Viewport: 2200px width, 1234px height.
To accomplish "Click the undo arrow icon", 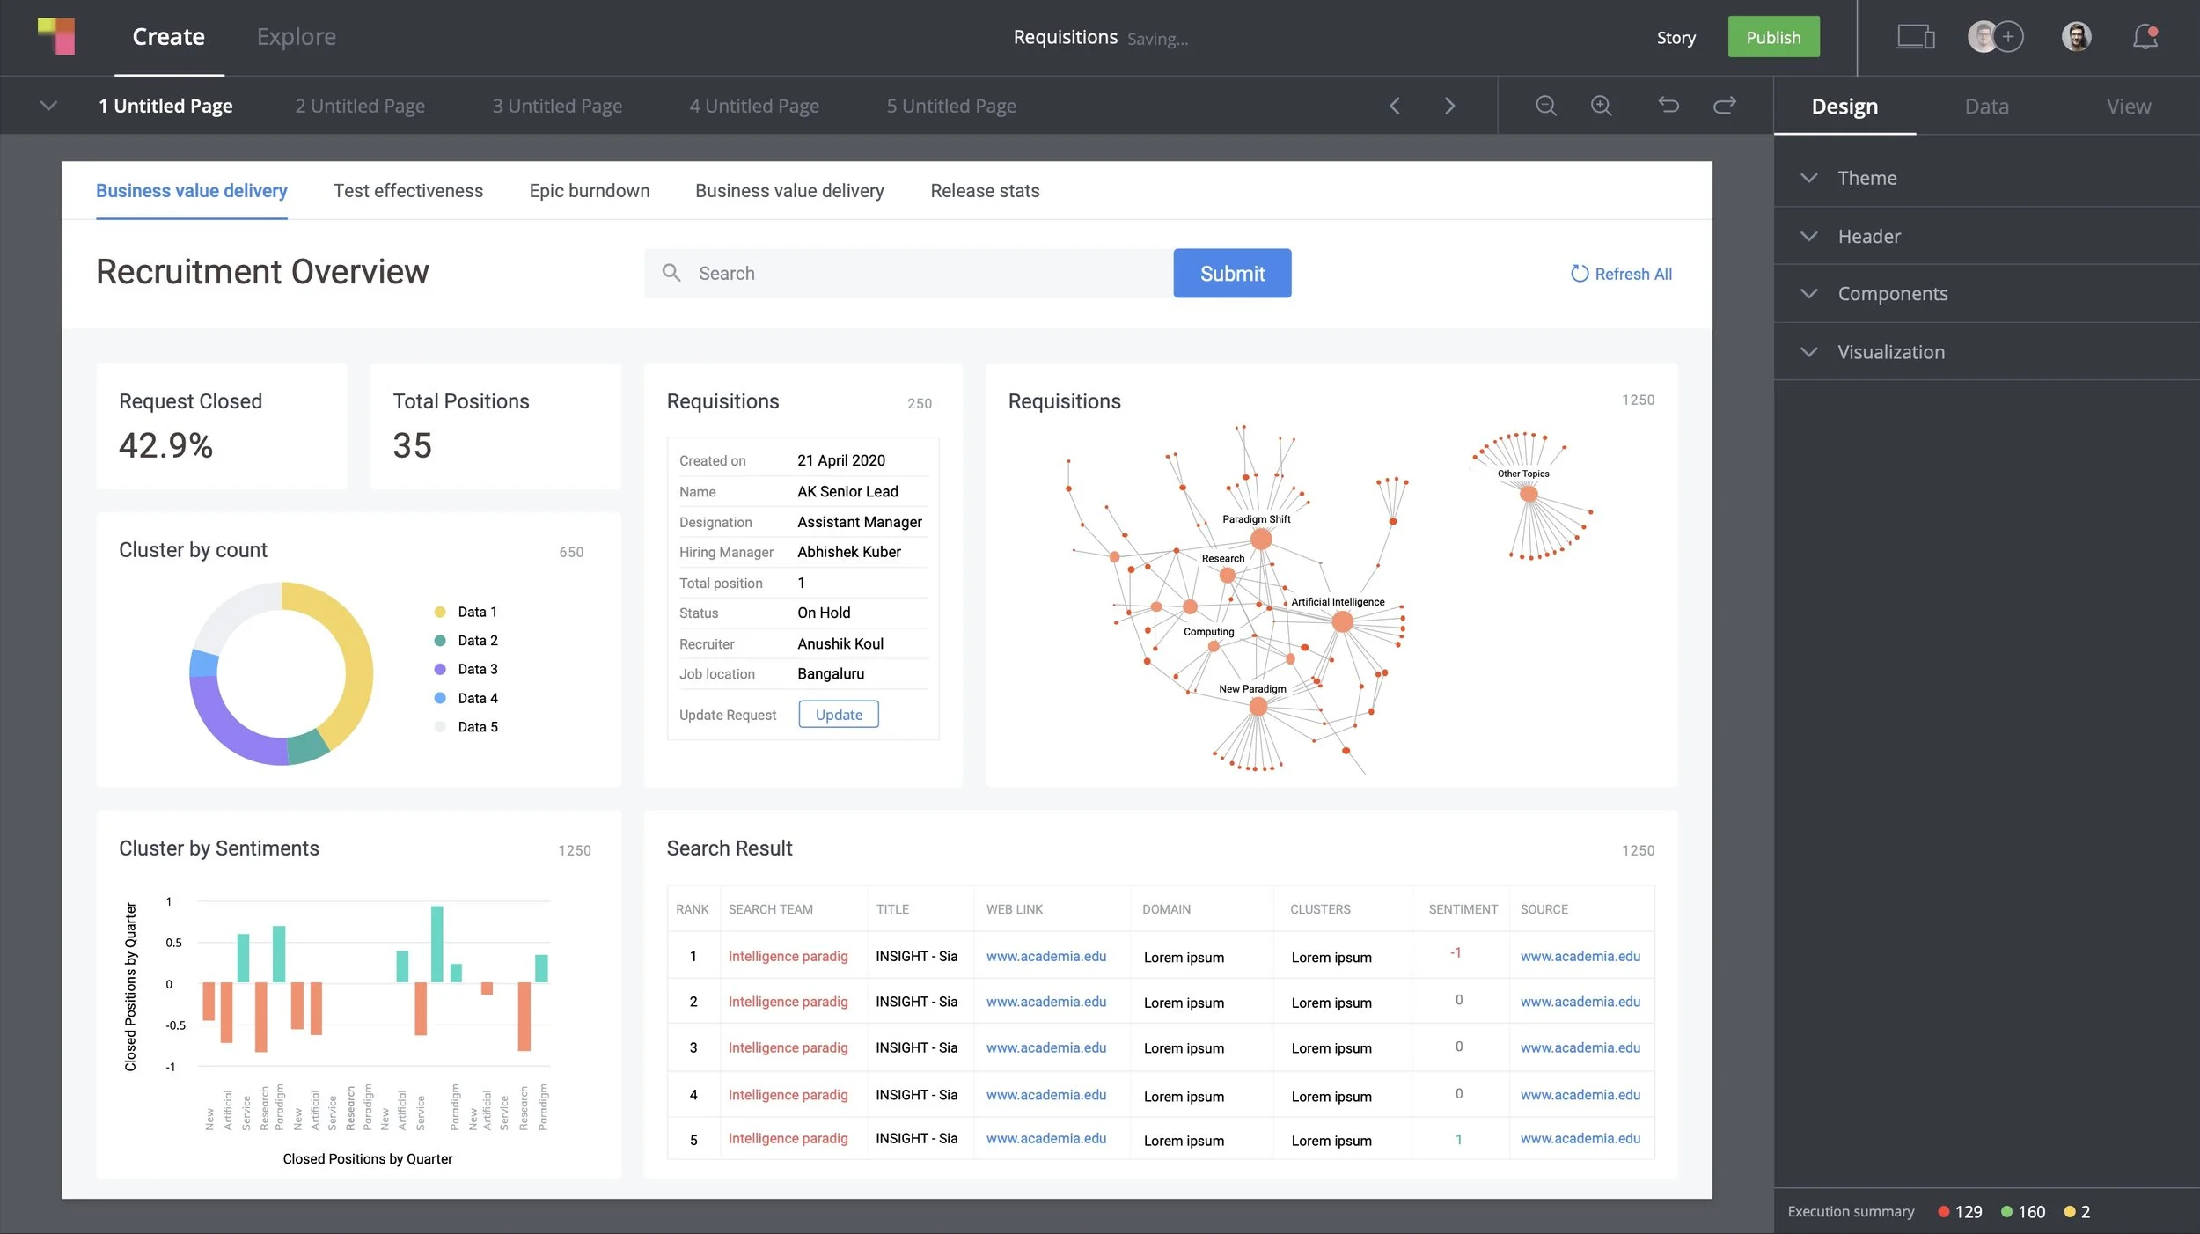I will (1668, 106).
